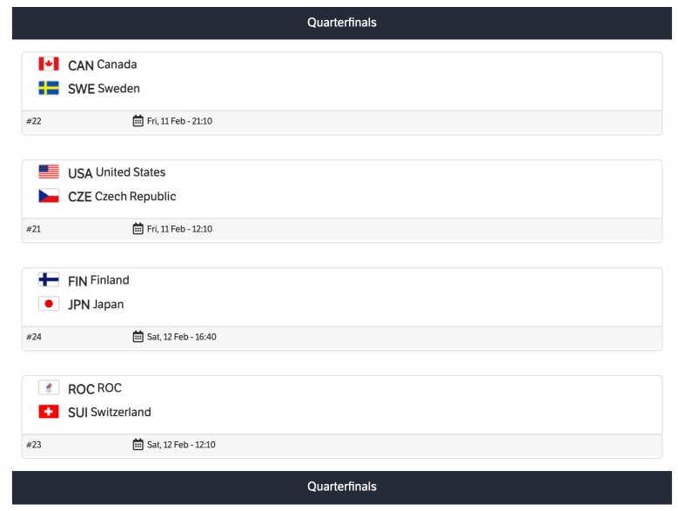Click the Sweden flag icon
The height and width of the screenshot is (511, 678).
point(49,88)
